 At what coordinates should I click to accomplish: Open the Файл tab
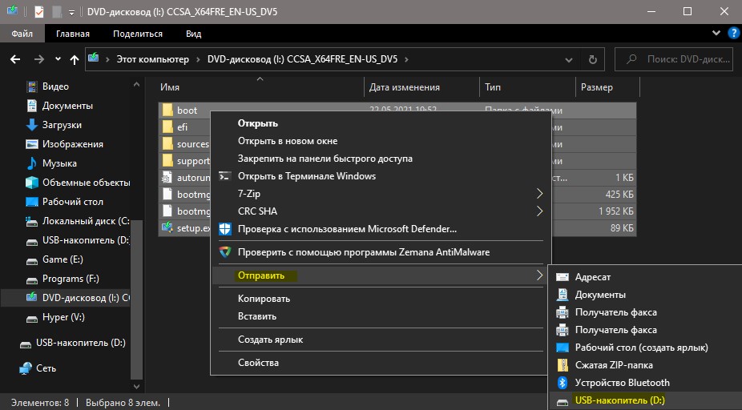click(x=22, y=34)
